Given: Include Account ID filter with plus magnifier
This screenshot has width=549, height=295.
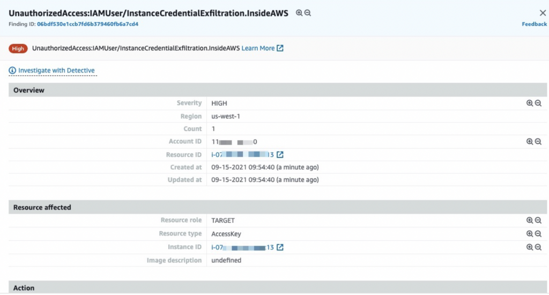Looking at the screenshot, I should click(x=529, y=142).
